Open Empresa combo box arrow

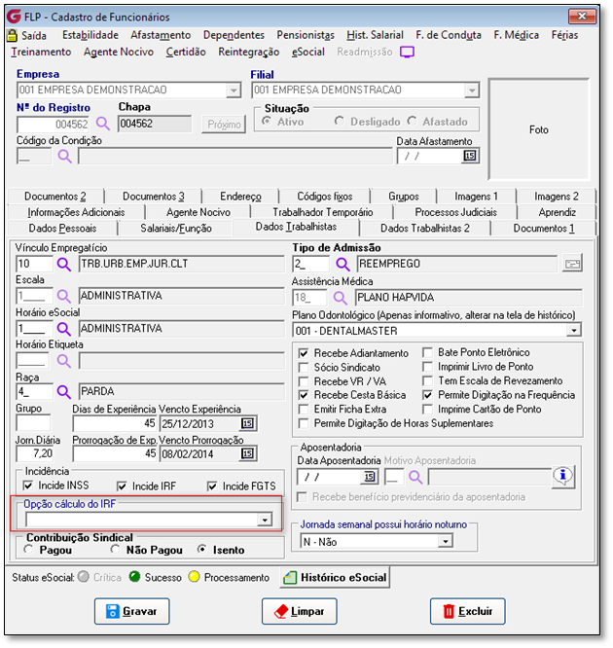click(234, 90)
